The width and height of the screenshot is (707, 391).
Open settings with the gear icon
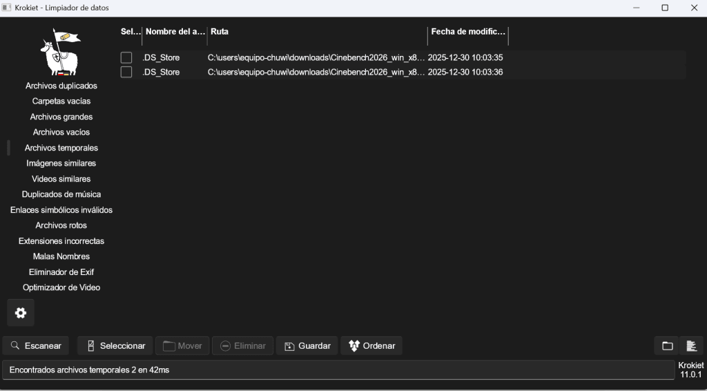[x=21, y=312]
